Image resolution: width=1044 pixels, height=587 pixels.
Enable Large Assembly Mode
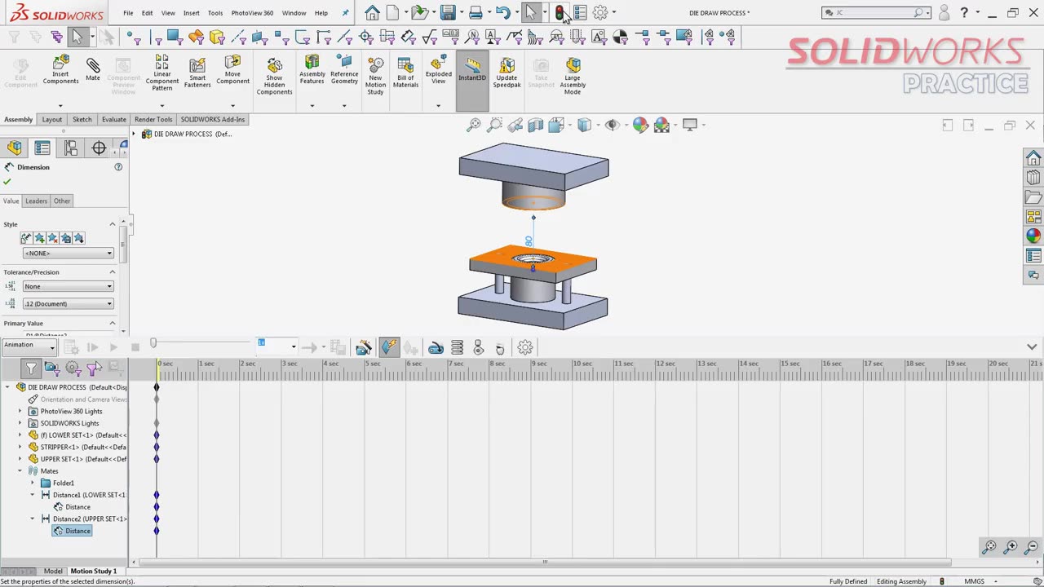pos(573,77)
